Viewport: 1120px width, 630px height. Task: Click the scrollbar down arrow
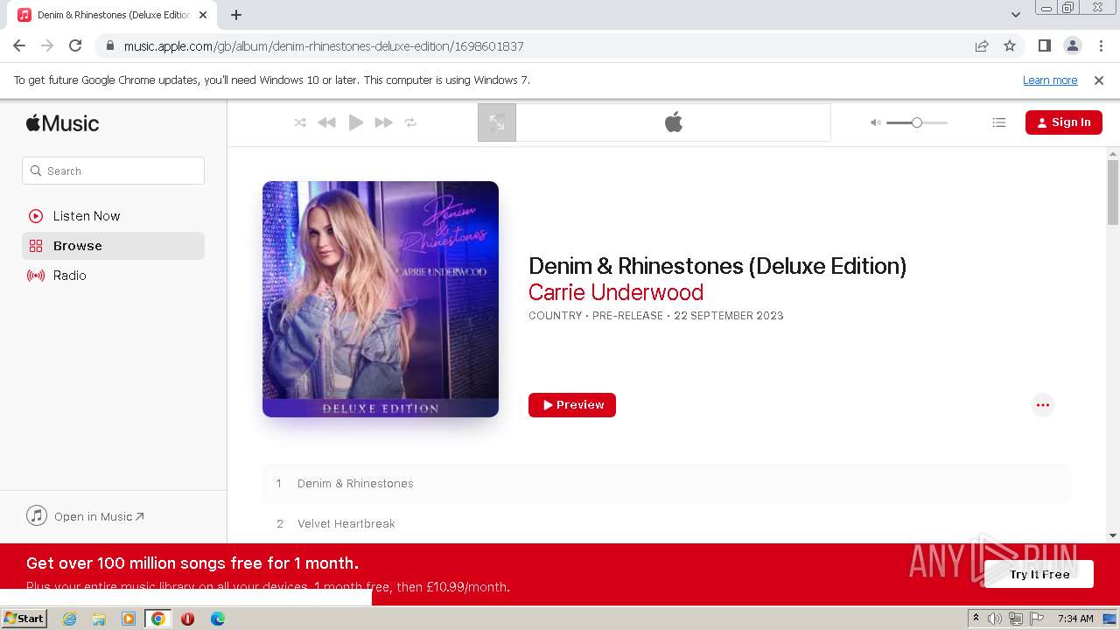[x=1113, y=535]
